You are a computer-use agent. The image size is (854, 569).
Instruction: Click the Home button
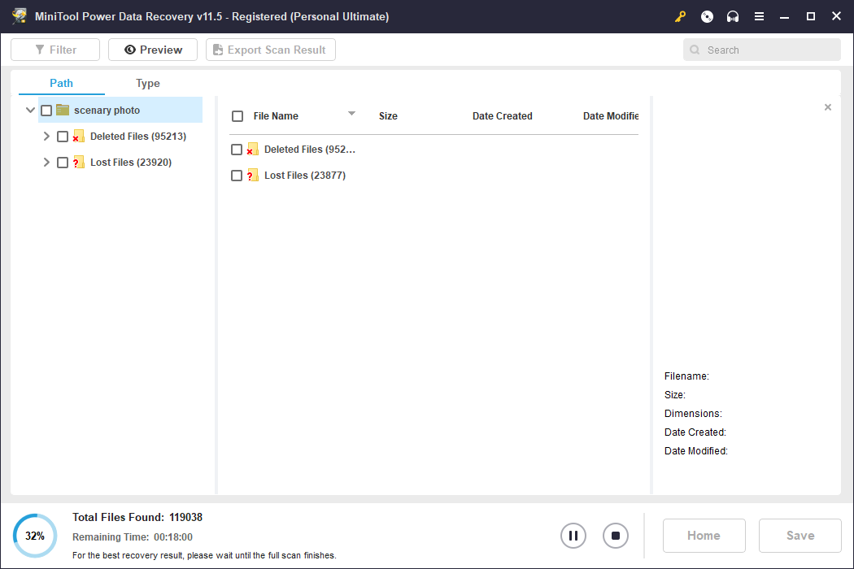[x=704, y=536]
